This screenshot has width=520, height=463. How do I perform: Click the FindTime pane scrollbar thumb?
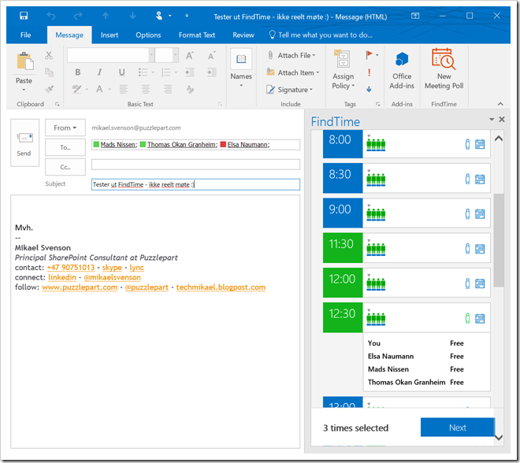pos(499,240)
